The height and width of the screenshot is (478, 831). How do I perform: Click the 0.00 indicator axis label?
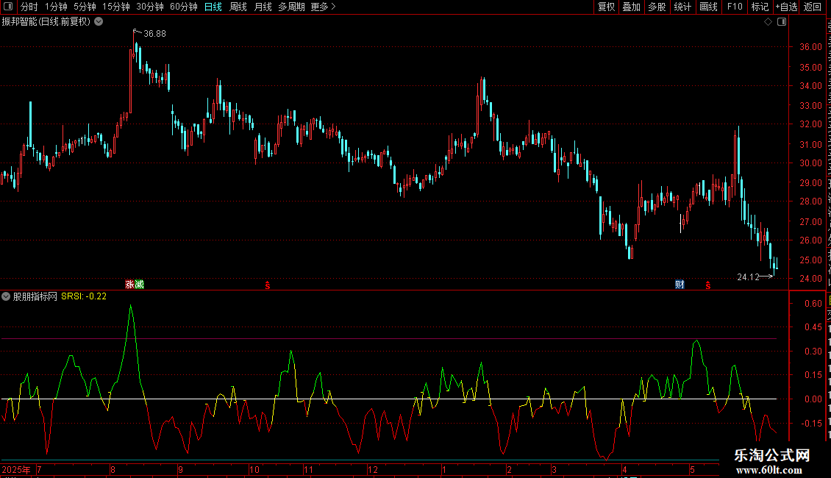pyautogui.click(x=813, y=399)
